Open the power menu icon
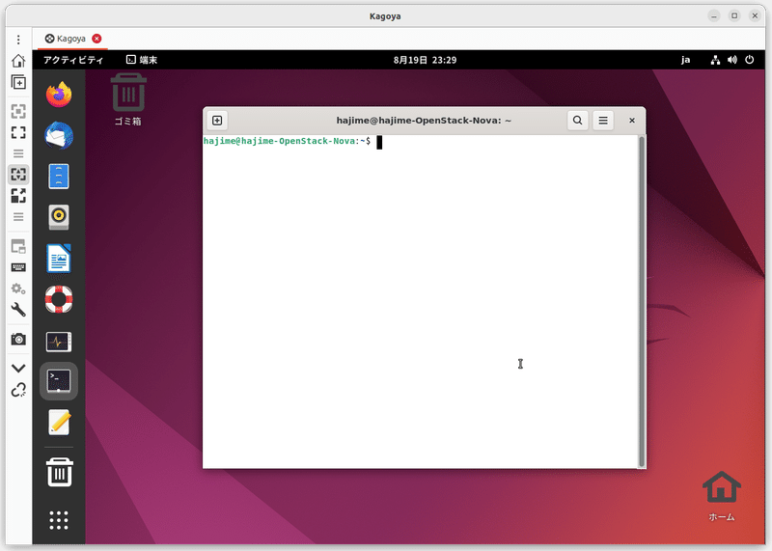This screenshot has height=551, width=772. 750,60
